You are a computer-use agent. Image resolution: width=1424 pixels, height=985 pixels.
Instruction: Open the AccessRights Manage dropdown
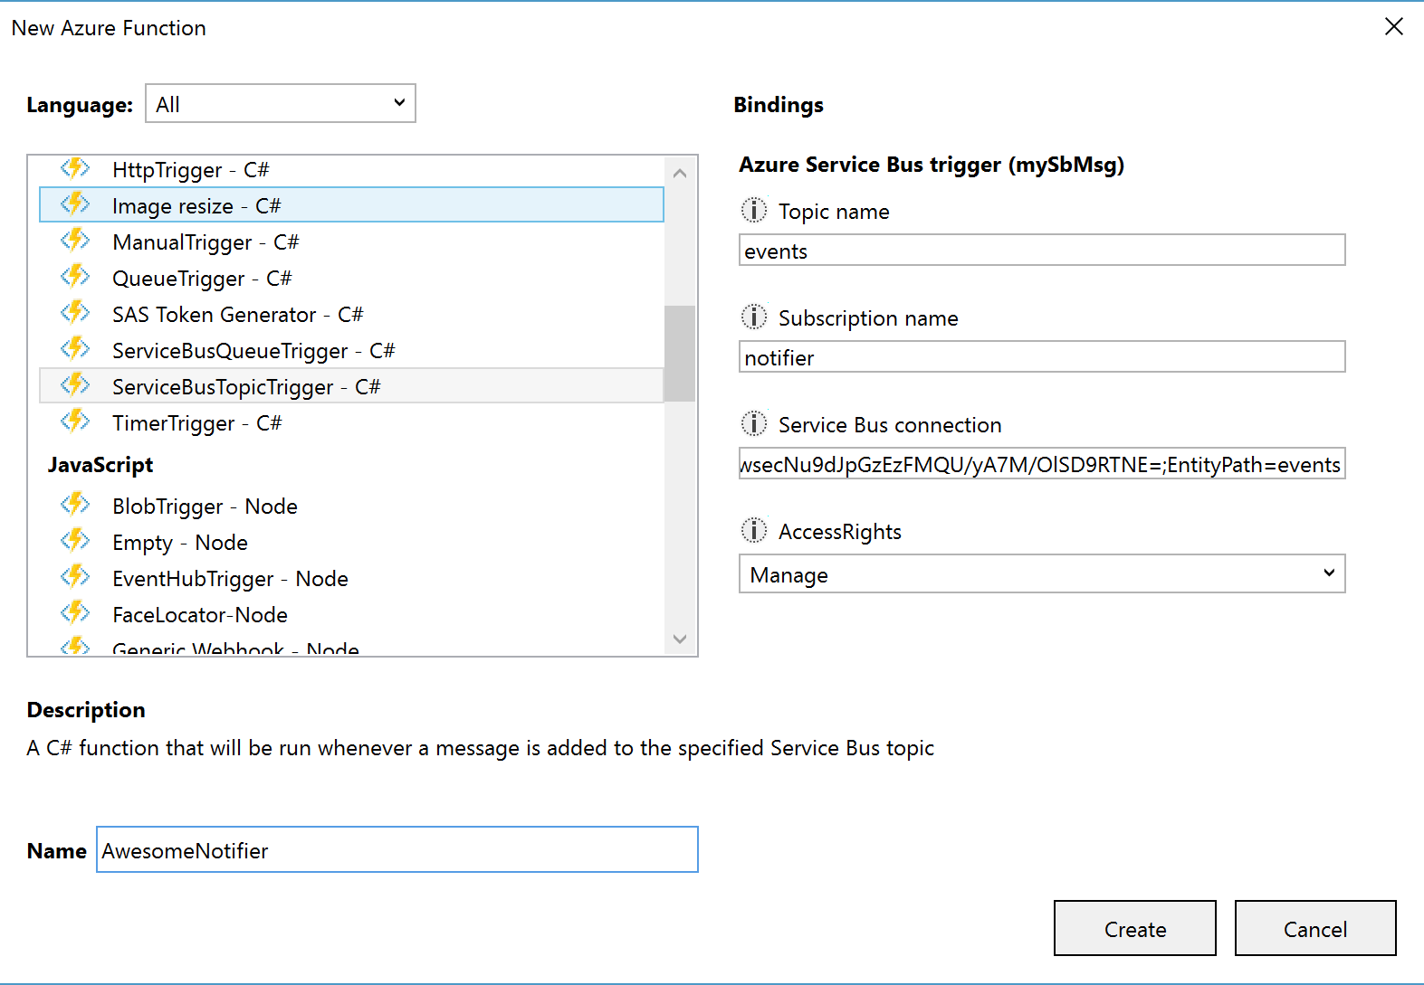(x=1042, y=573)
